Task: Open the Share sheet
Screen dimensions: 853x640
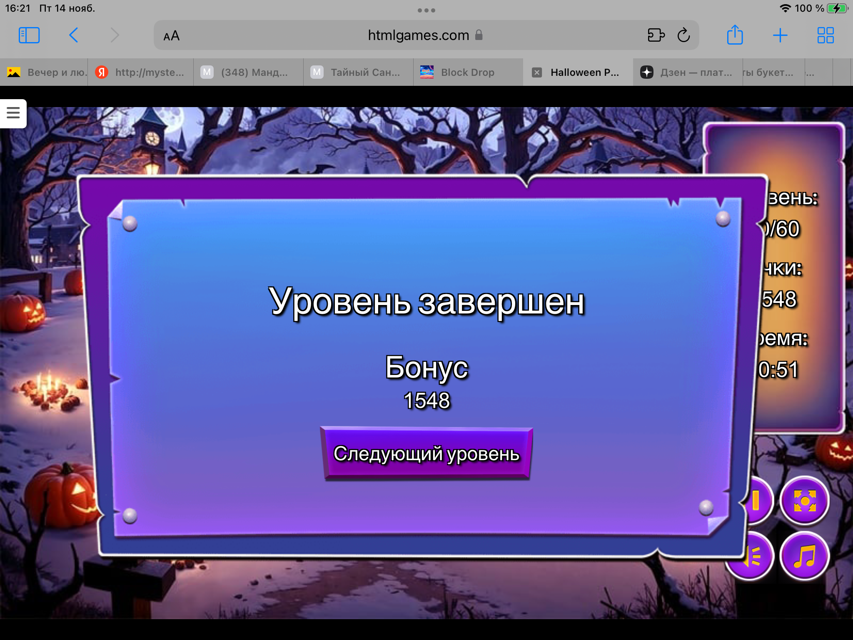Action: tap(735, 35)
